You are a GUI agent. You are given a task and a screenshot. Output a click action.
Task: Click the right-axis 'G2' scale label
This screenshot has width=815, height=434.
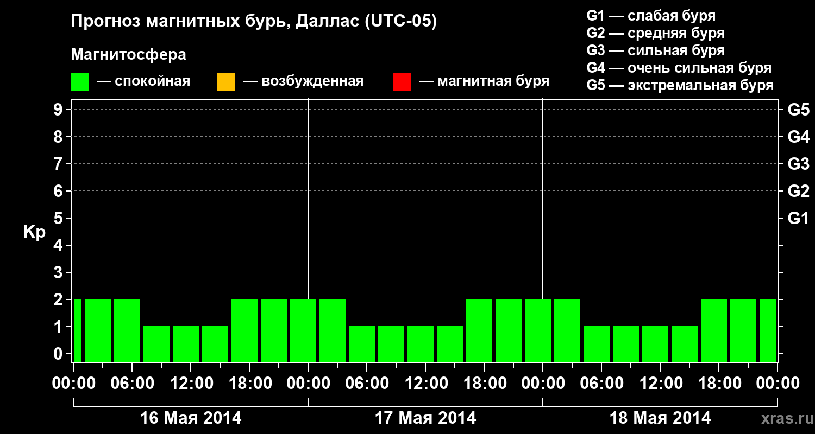pos(798,191)
